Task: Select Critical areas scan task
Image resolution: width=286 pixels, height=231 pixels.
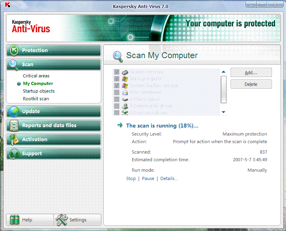Action: (x=36, y=76)
